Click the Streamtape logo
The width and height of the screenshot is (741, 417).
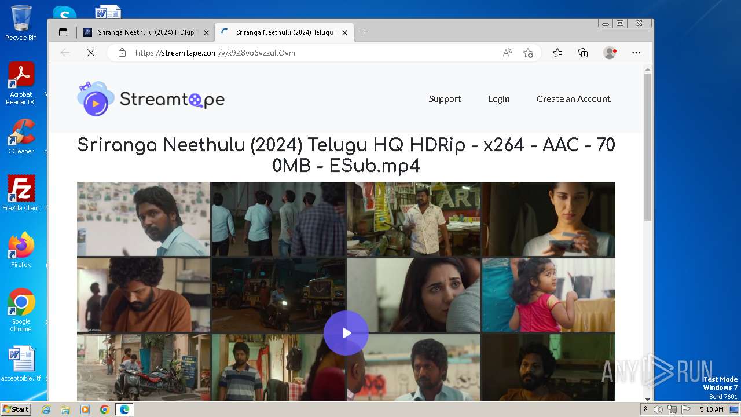click(x=151, y=99)
